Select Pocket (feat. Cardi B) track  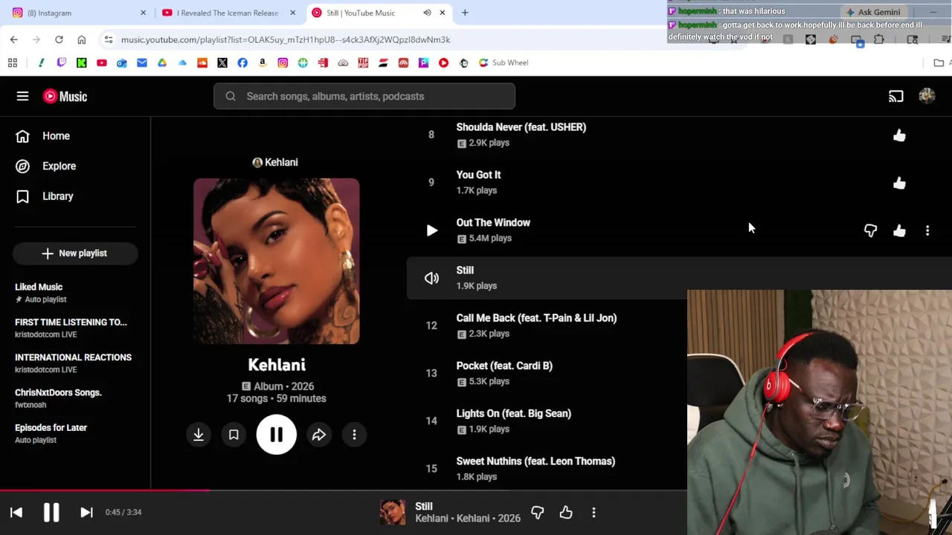504,366
